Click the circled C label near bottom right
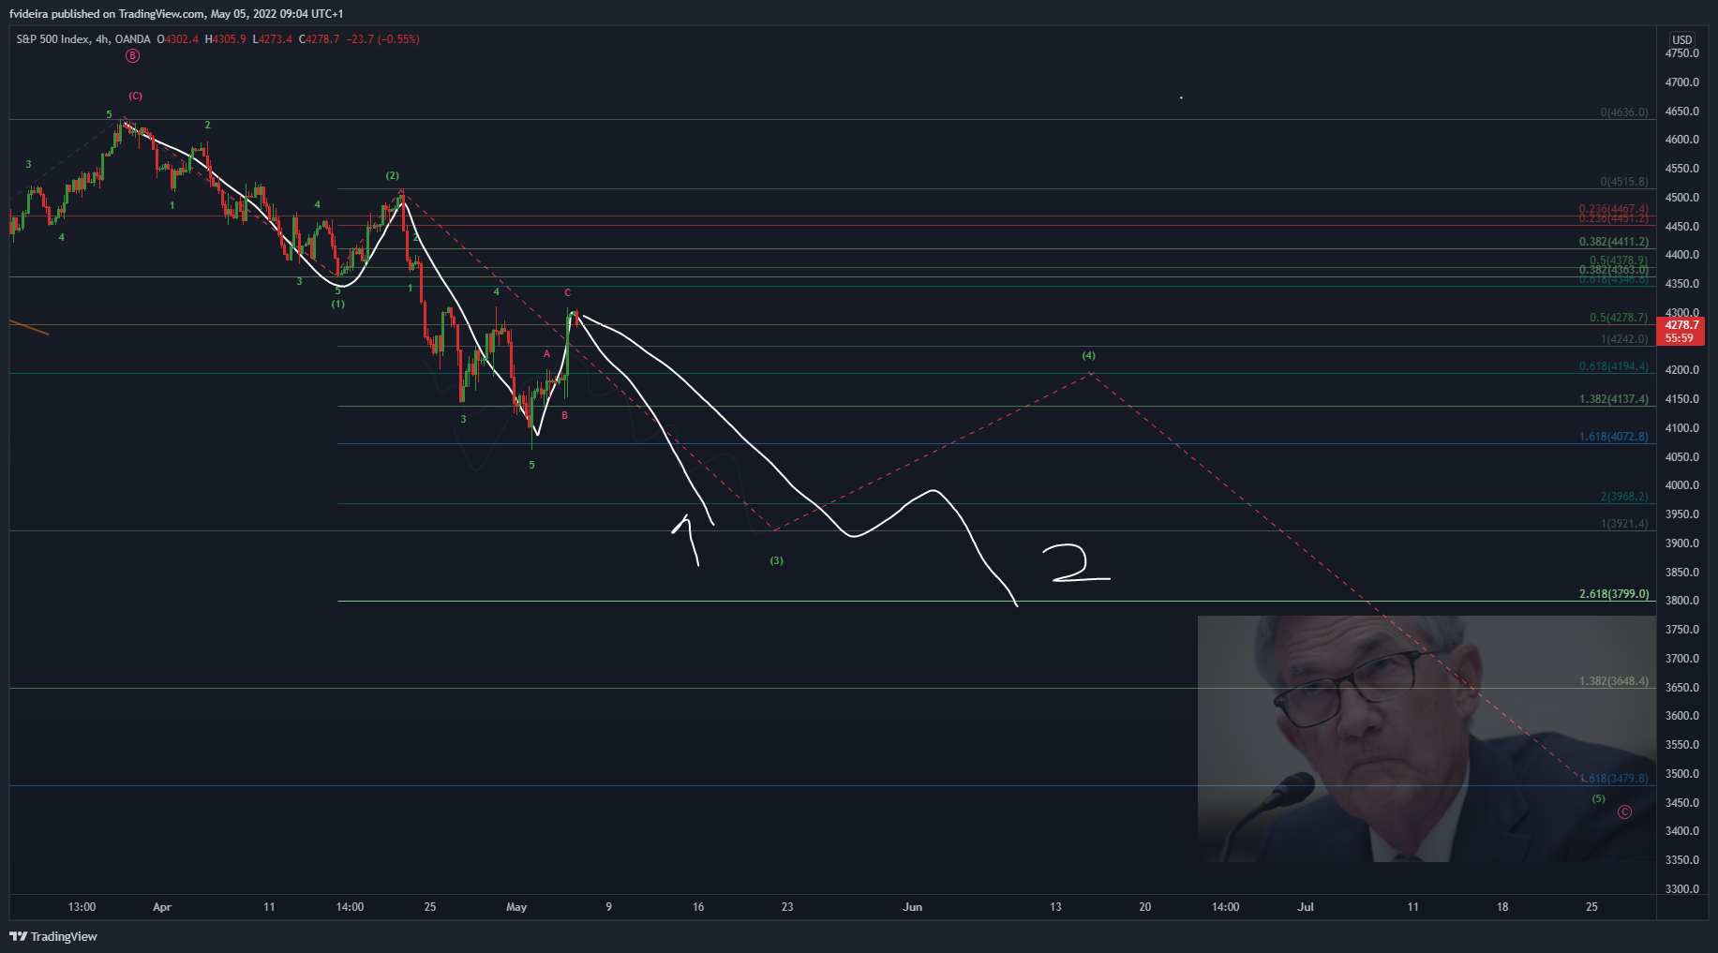 click(1624, 812)
